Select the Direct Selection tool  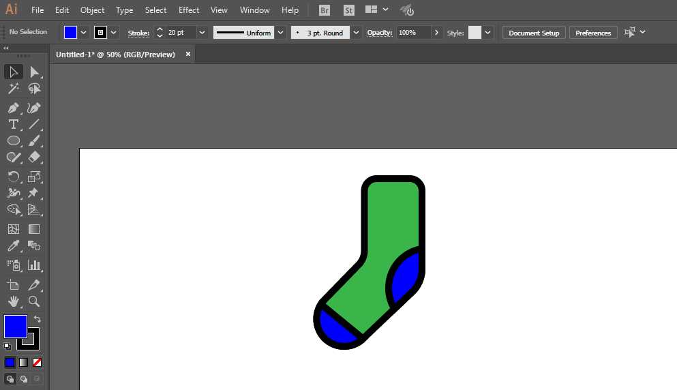(x=34, y=72)
